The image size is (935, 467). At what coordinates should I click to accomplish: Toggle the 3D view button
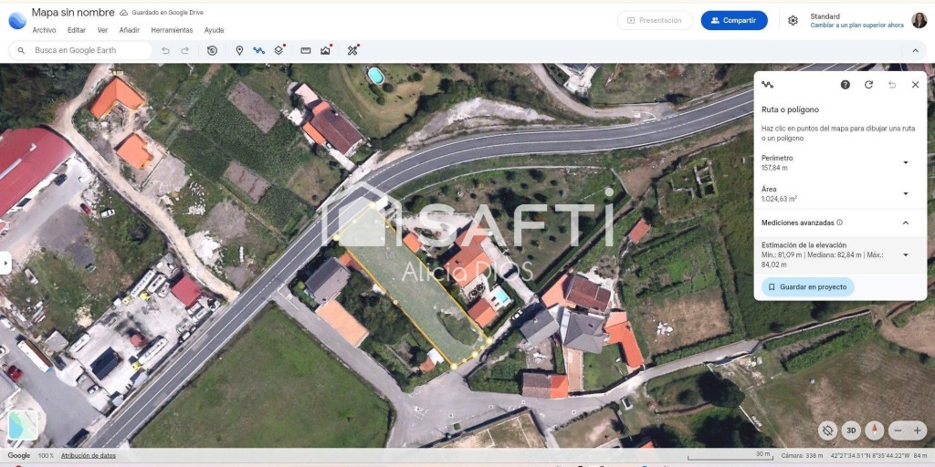pyautogui.click(x=851, y=430)
